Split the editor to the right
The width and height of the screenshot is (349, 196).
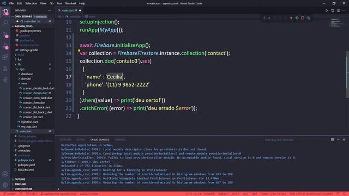(x=338, y=10)
